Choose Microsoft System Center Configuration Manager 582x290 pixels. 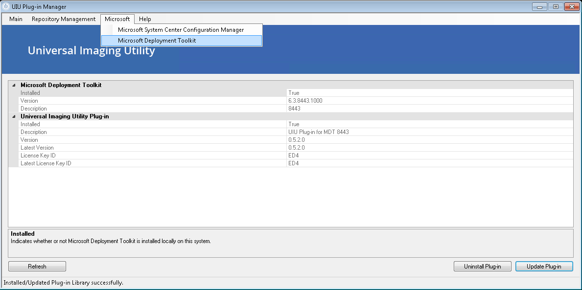[x=181, y=30]
